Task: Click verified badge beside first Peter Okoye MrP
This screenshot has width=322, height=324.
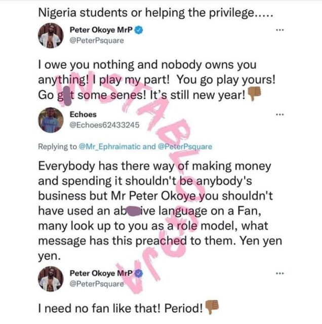Action: [139, 30]
